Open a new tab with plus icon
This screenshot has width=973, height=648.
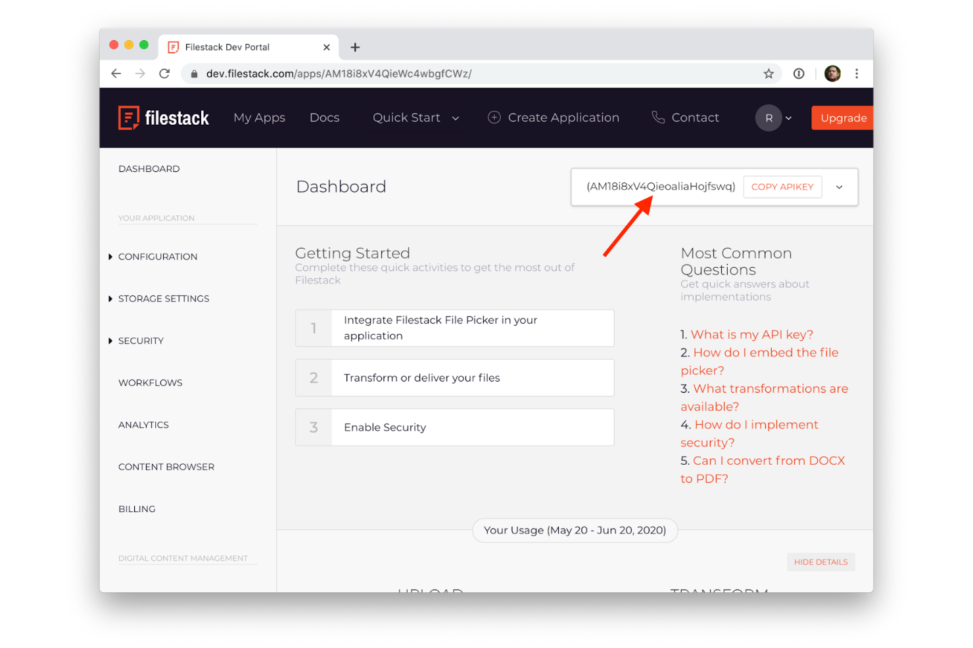tap(355, 47)
